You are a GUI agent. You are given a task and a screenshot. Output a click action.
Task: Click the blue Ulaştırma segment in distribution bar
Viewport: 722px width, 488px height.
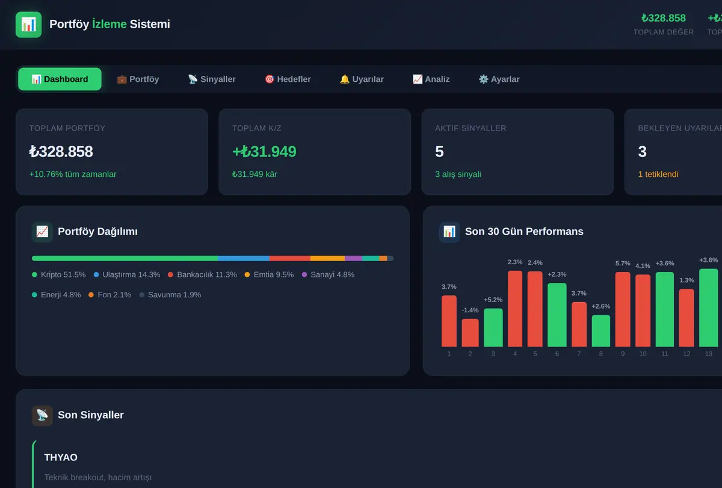pos(244,258)
